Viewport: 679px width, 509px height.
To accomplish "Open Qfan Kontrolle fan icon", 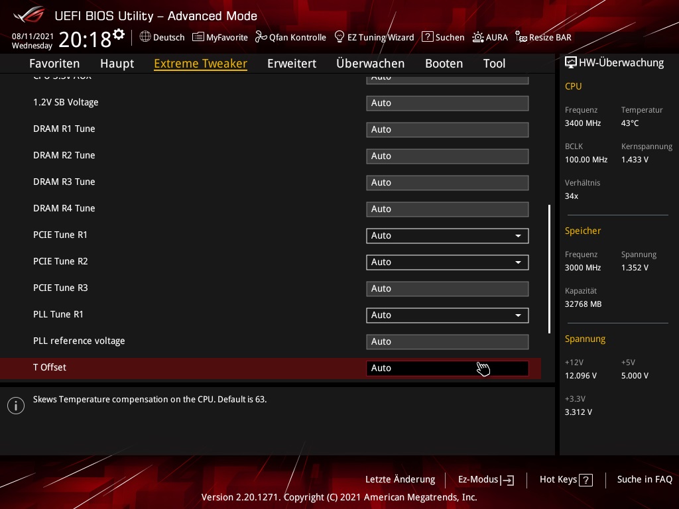I will pos(261,37).
